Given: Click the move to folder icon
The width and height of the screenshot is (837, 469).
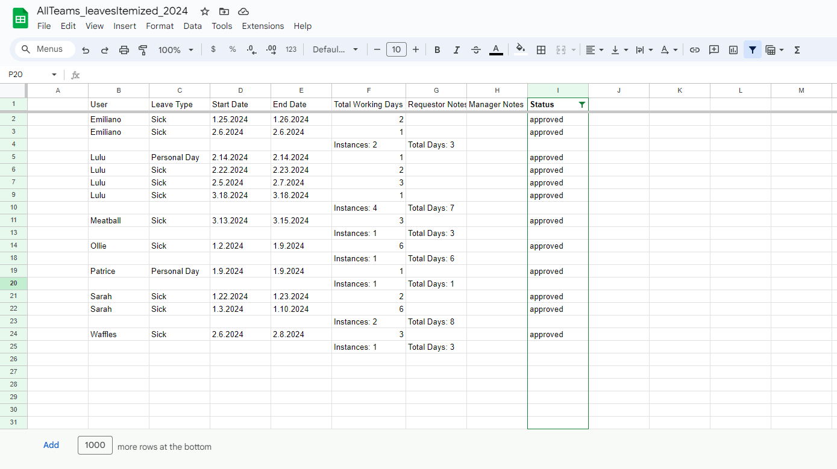Looking at the screenshot, I should 224,11.
